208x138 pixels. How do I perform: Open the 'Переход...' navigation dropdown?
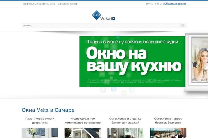point(104,26)
